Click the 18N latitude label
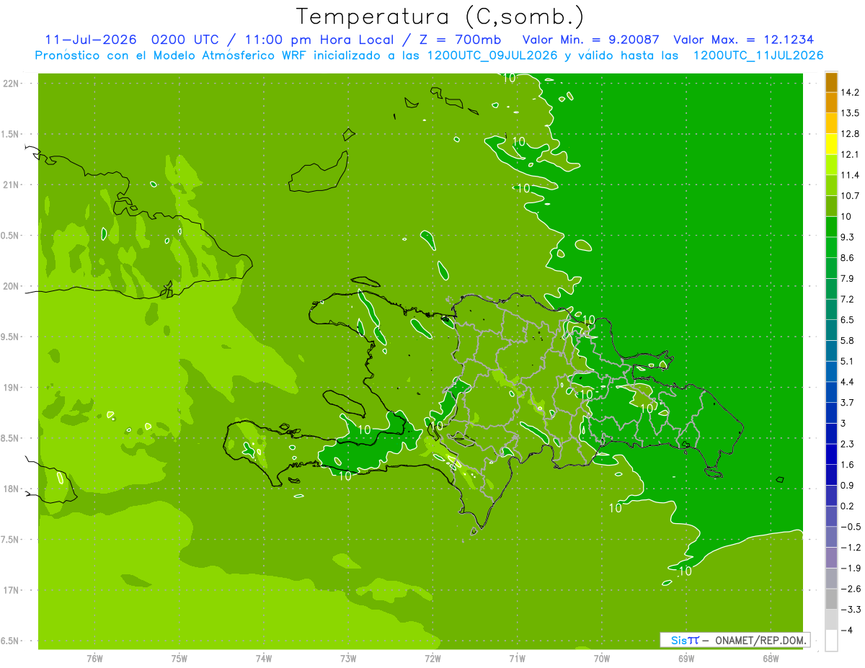This screenshot has height=668, width=865. 12,489
